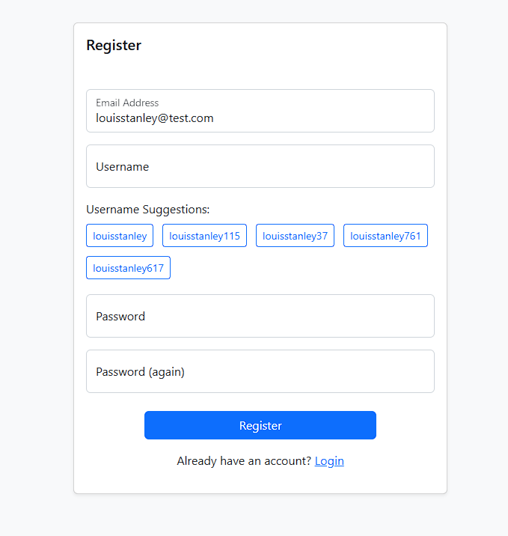Apply the 'louisstanley617' username suggestion
This screenshot has height=536, width=508.
coord(128,268)
